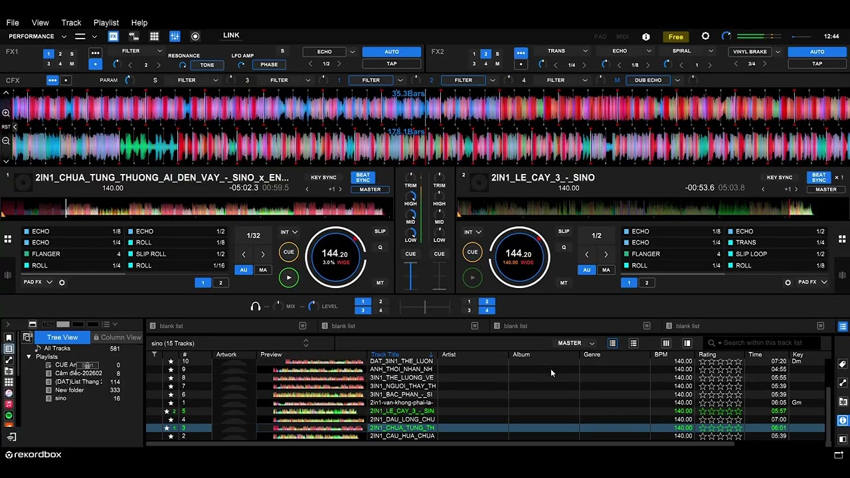Select the 2IN1_DAU_LONG_CHU track row
The image size is (850, 478).
tap(485, 420)
